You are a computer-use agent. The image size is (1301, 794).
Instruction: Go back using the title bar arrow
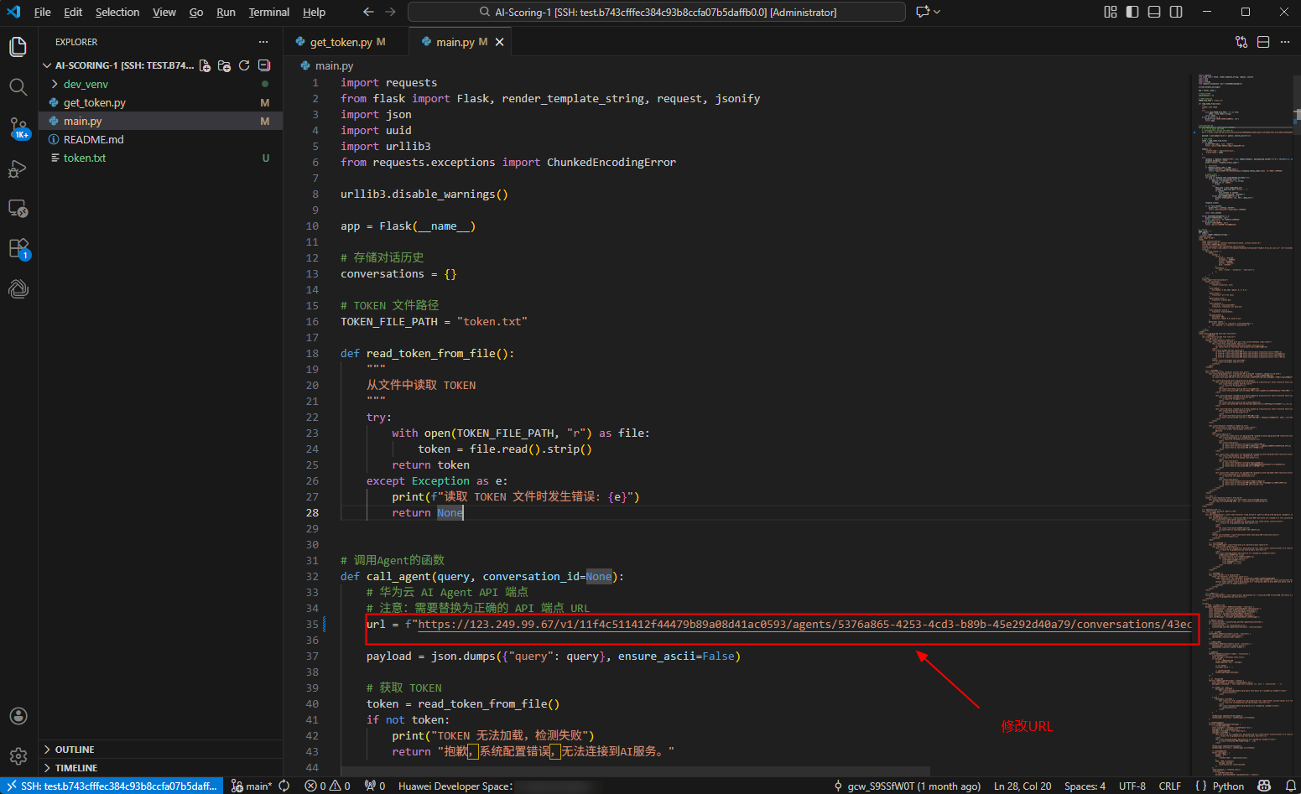click(x=368, y=12)
